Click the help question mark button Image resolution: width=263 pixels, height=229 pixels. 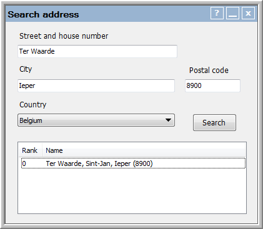pyautogui.click(x=217, y=13)
